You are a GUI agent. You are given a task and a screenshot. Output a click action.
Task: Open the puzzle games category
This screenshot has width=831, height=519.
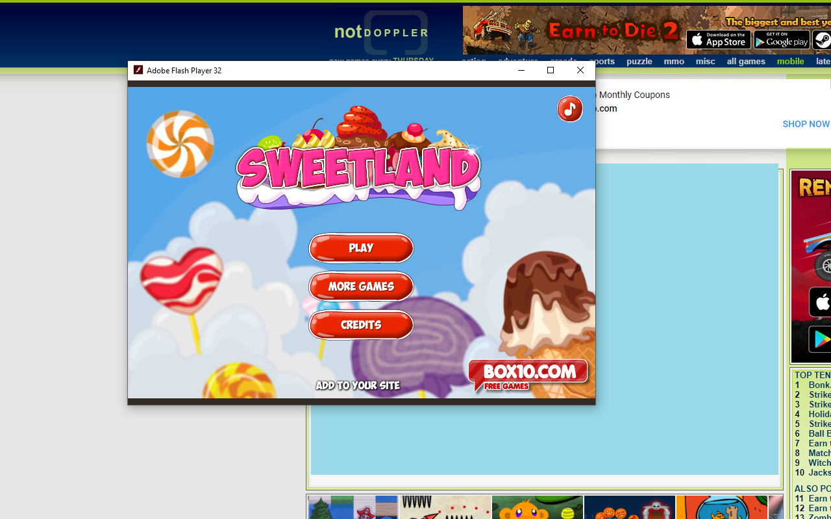(639, 62)
